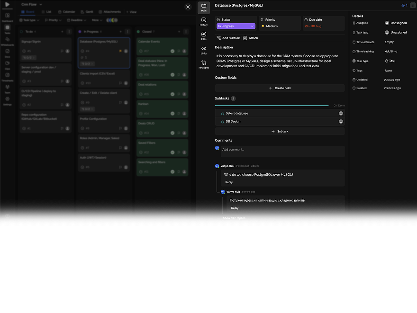Click the watchers eye icon
The height and width of the screenshot is (313, 417).
point(404,5)
